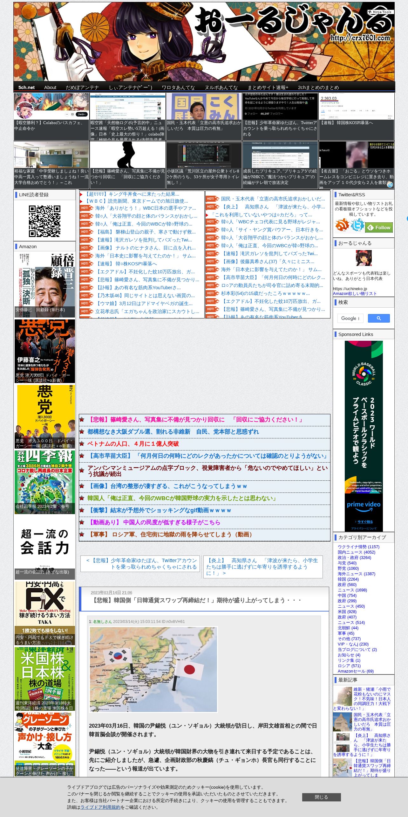The width and height of the screenshot is (408, 817).
Task: Open Amazonセール (69) category
Action: point(356,671)
